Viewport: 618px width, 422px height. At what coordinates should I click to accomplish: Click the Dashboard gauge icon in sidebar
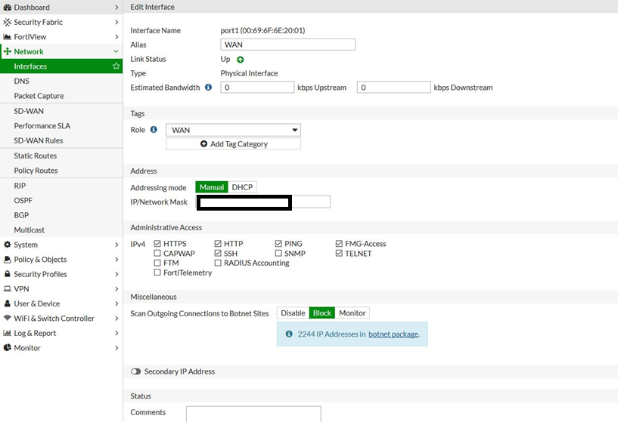[8, 8]
